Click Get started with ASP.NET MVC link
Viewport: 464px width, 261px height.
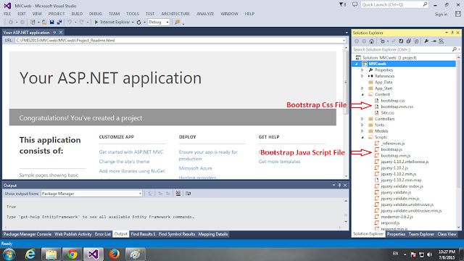(131, 152)
